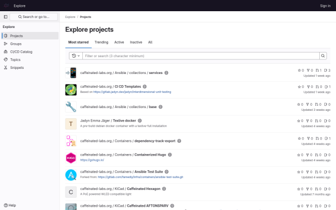
Task: Switch to the Trending tab
Action: coord(101,42)
